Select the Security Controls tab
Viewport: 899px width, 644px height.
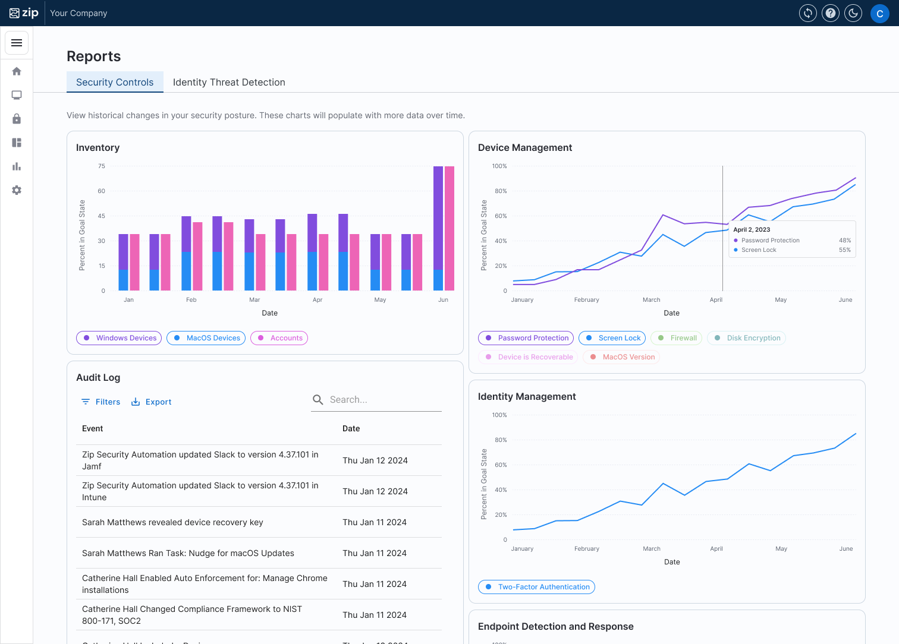click(x=115, y=83)
